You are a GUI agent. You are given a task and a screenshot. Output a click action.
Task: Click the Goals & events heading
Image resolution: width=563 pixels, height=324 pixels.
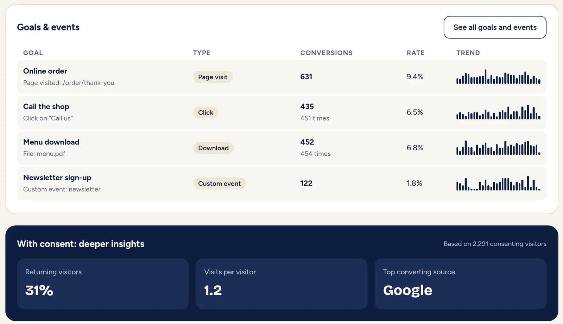point(48,27)
